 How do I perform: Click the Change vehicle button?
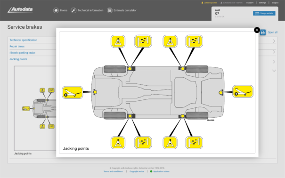pos(264,13)
